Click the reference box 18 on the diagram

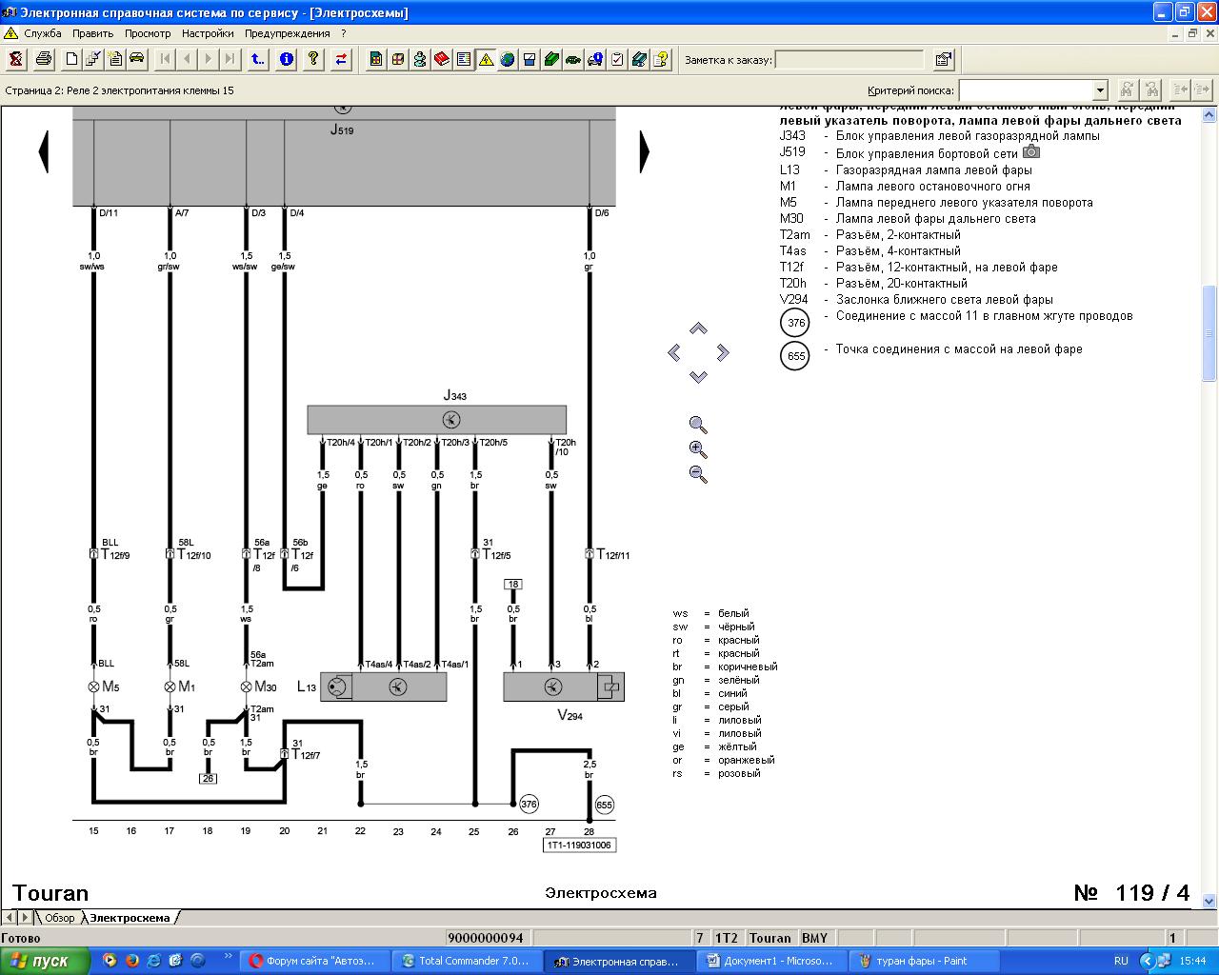tap(513, 585)
